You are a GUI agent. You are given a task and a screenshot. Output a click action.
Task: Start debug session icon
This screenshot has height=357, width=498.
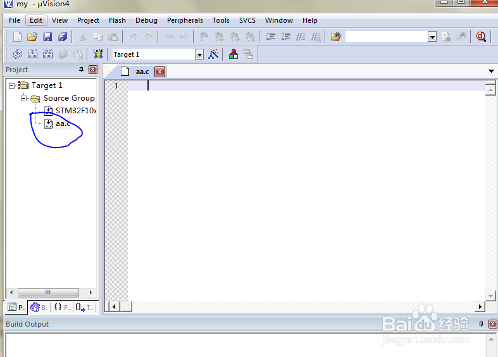pos(481,37)
